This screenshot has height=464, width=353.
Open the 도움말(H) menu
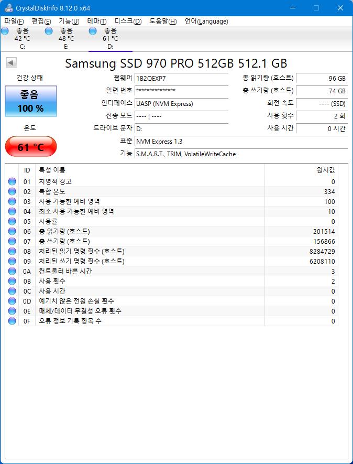click(x=163, y=21)
